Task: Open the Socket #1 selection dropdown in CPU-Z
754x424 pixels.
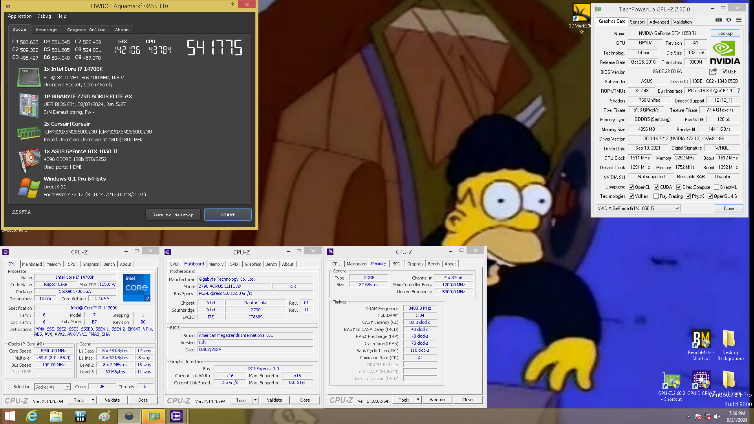Action: (52, 387)
